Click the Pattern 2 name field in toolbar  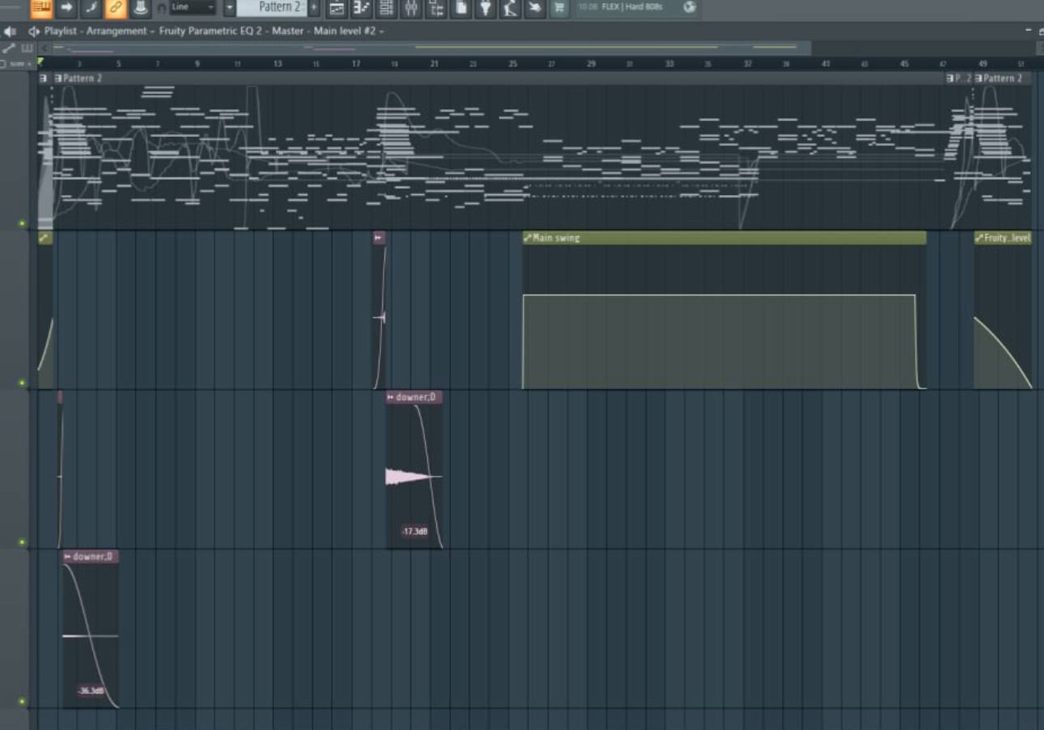(272, 7)
